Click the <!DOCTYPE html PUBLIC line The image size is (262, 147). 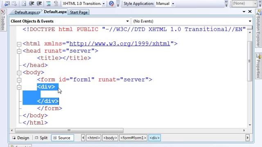point(134,29)
